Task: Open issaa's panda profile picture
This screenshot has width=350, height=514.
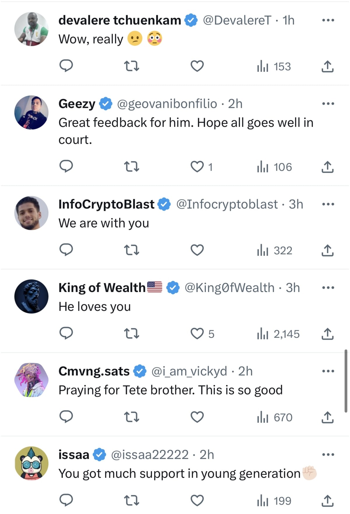Action: [32, 463]
